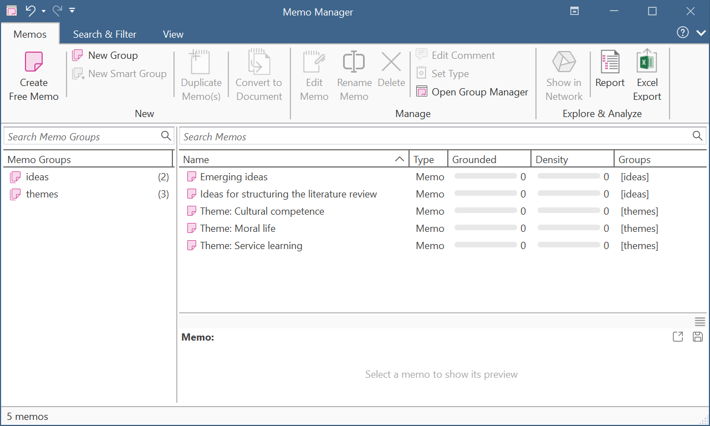Open Group Manager from the ribbon
Screen dimensions: 710x426
click(472, 92)
